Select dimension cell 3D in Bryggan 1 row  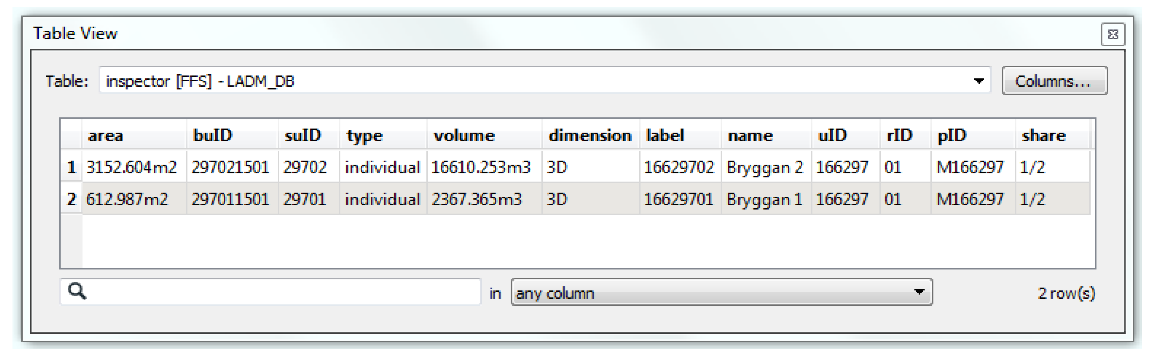(591, 198)
